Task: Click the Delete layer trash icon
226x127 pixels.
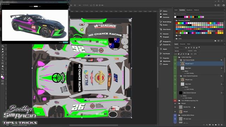Action: (222, 125)
